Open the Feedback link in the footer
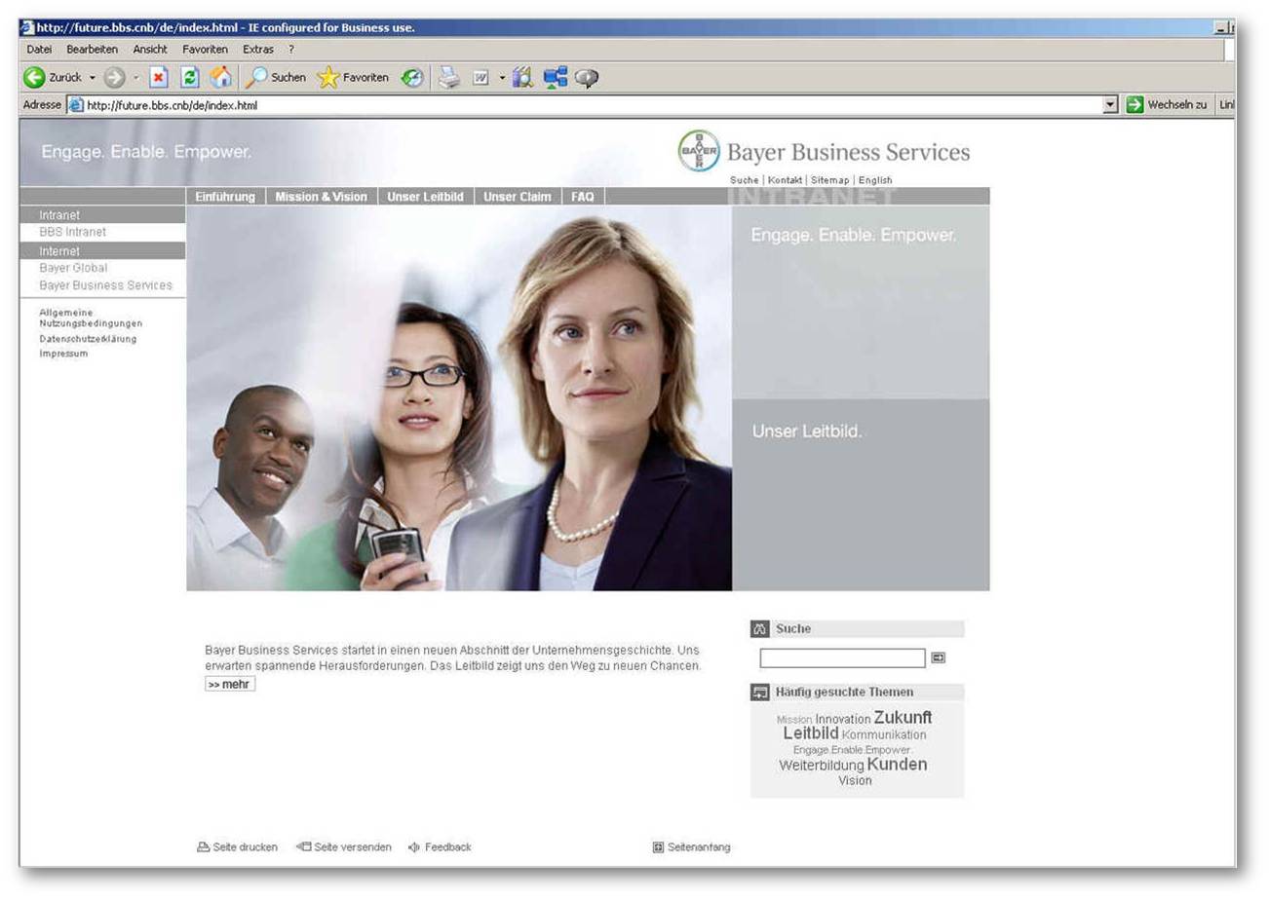This screenshot has height=900, width=1269. tap(440, 847)
